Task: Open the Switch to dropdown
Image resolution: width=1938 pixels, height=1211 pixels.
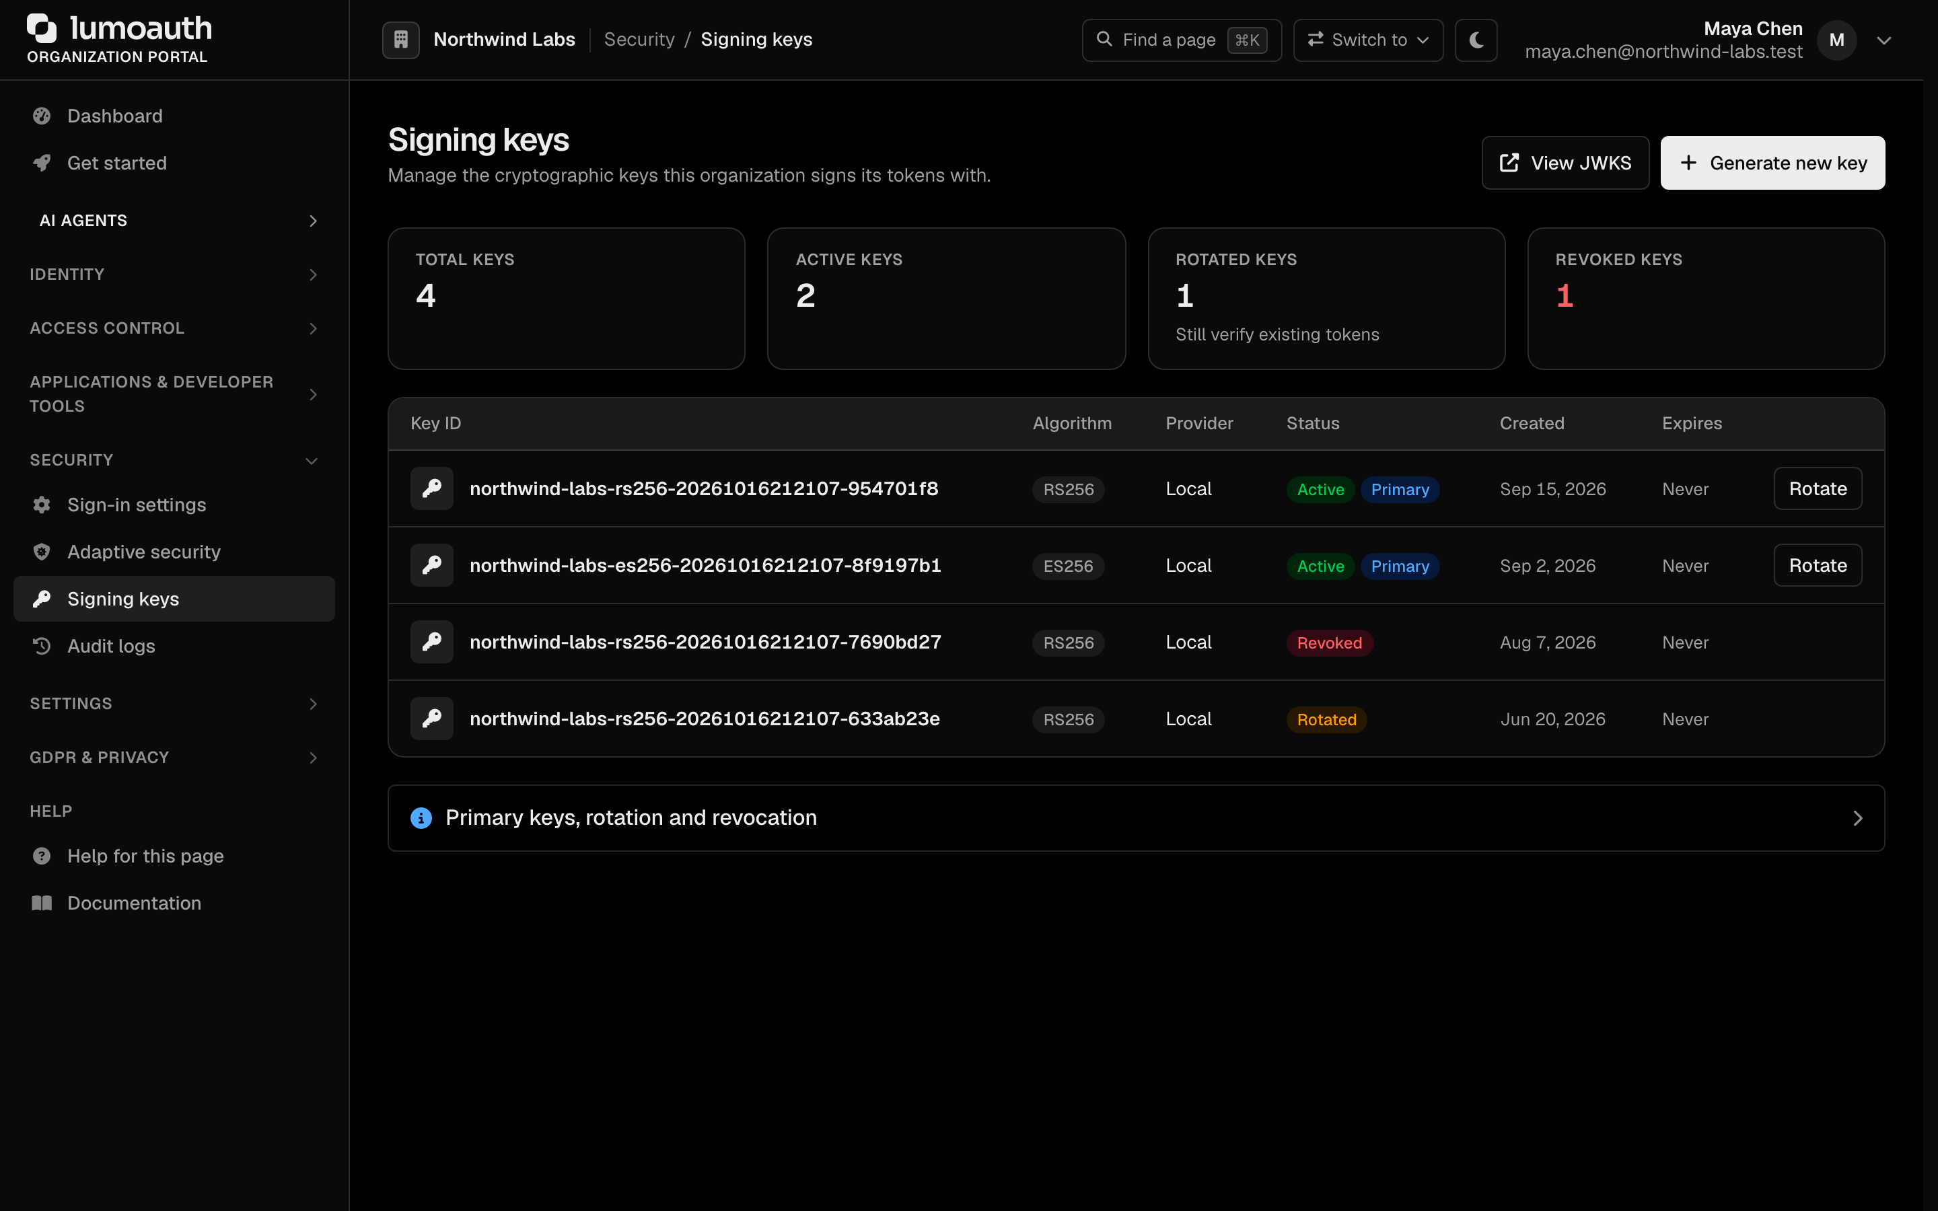Action: (x=1368, y=40)
